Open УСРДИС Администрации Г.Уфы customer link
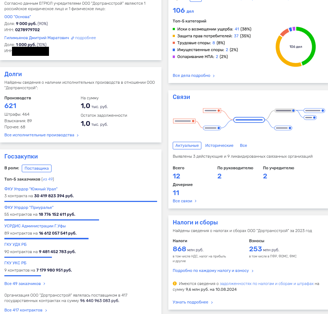The height and width of the screenshot is (314, 328). 35,226
